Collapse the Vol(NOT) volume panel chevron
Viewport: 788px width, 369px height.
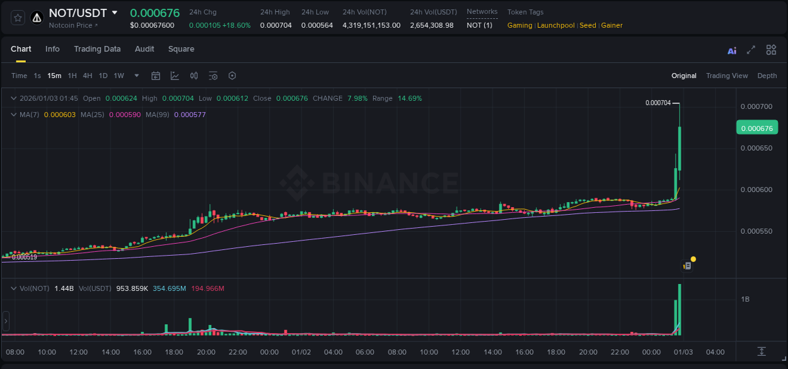13,288
